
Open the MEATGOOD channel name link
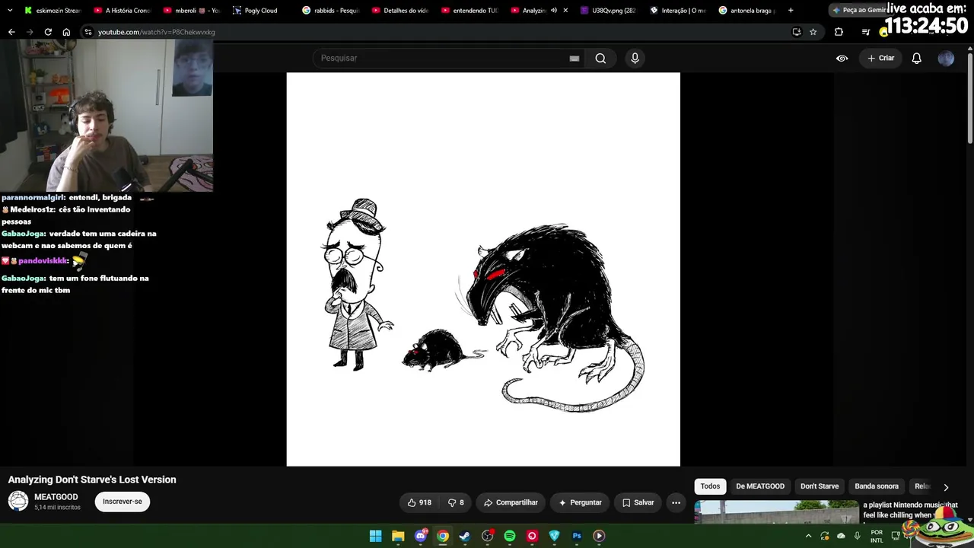(x=56, y=497)
